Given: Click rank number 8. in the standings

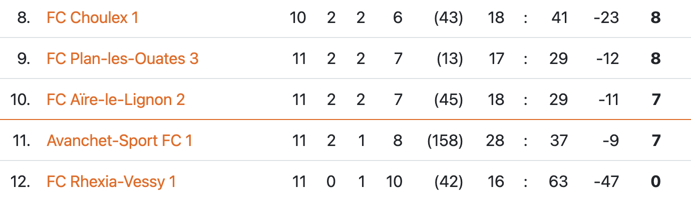Looking at the screenshot, I should (x=24, y=18).
